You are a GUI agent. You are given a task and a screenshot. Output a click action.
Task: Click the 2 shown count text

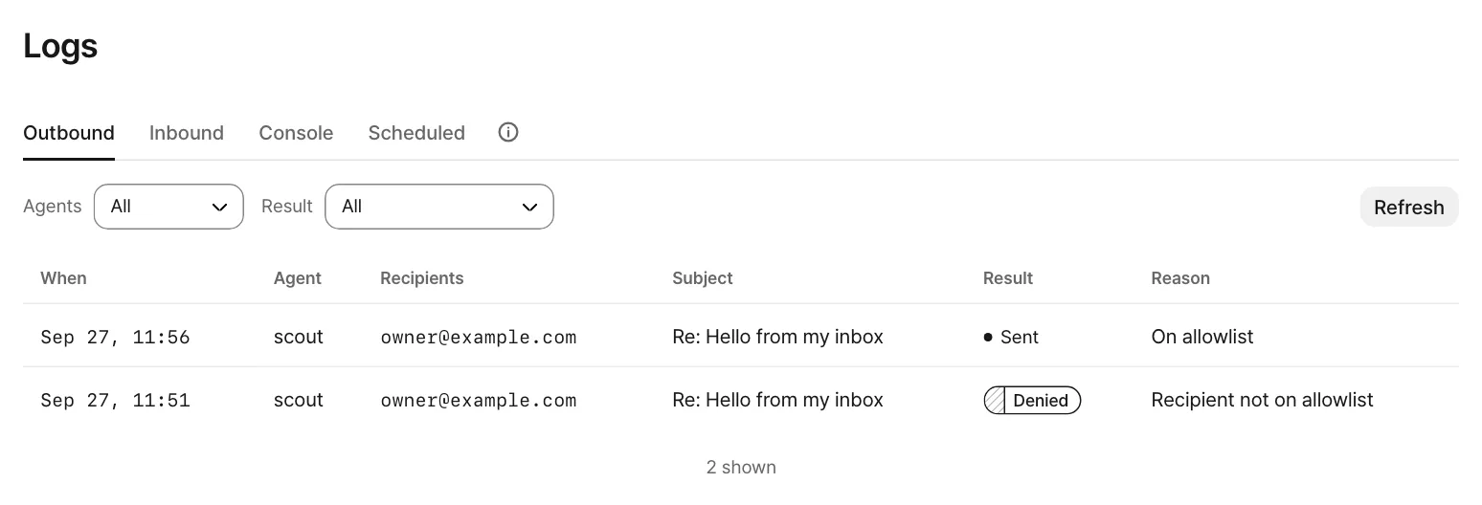tap(741, 467)
